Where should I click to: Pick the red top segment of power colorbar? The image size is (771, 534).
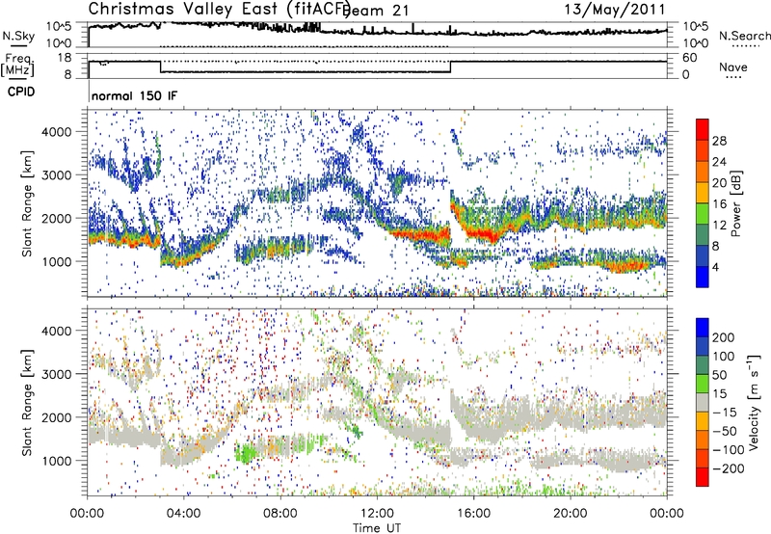pyautogui.click(x=703, y=130)
